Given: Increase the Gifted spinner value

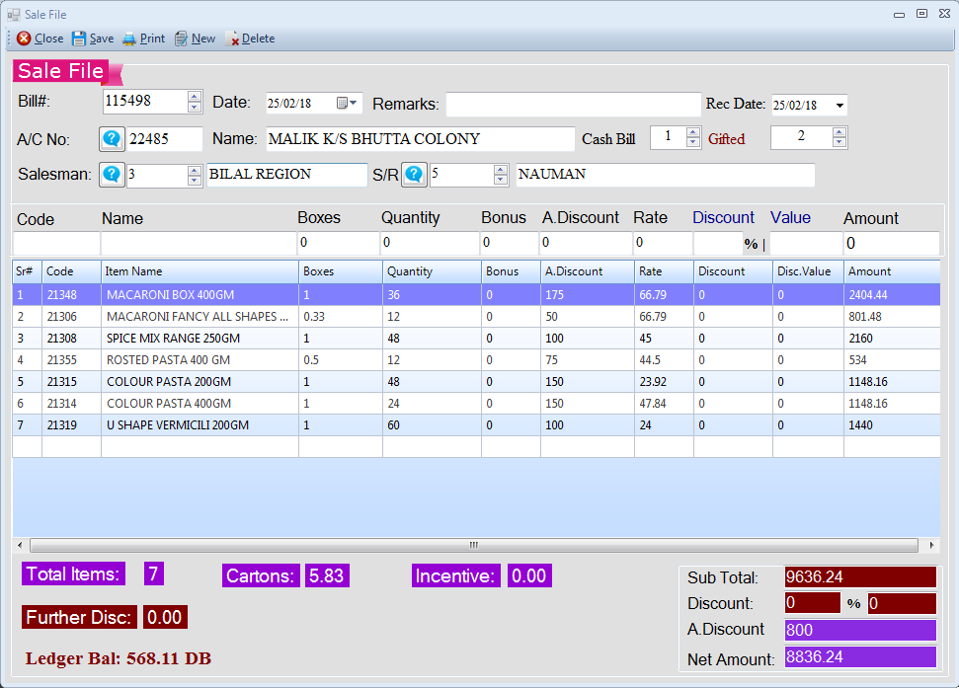Looking at the screenshot, I should tap(839, 132).
